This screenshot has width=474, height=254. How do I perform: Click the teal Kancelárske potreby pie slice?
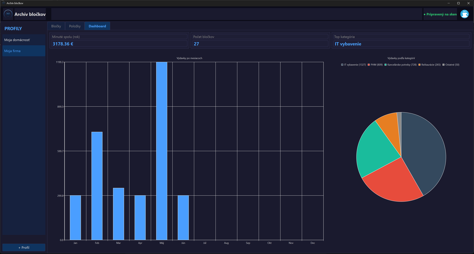[x=376, y=152]
